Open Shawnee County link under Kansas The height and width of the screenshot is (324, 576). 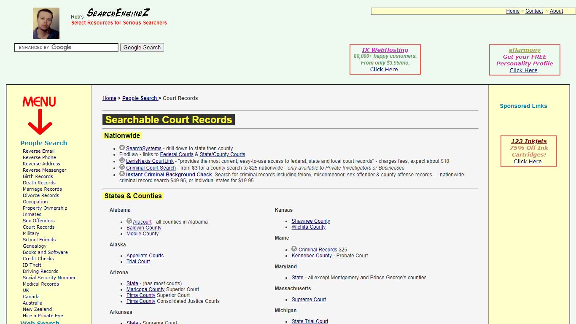[x=311, y=221]
